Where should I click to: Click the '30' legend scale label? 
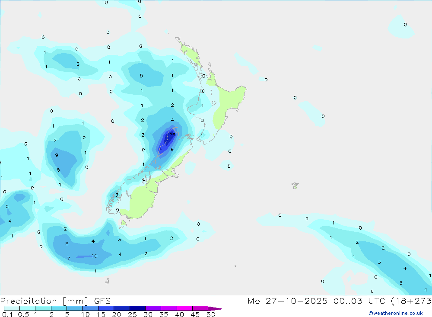click(148, 314)
